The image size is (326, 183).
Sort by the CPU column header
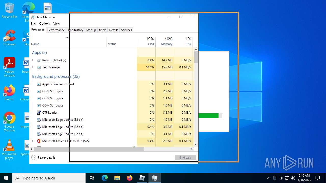pos(146,42)
